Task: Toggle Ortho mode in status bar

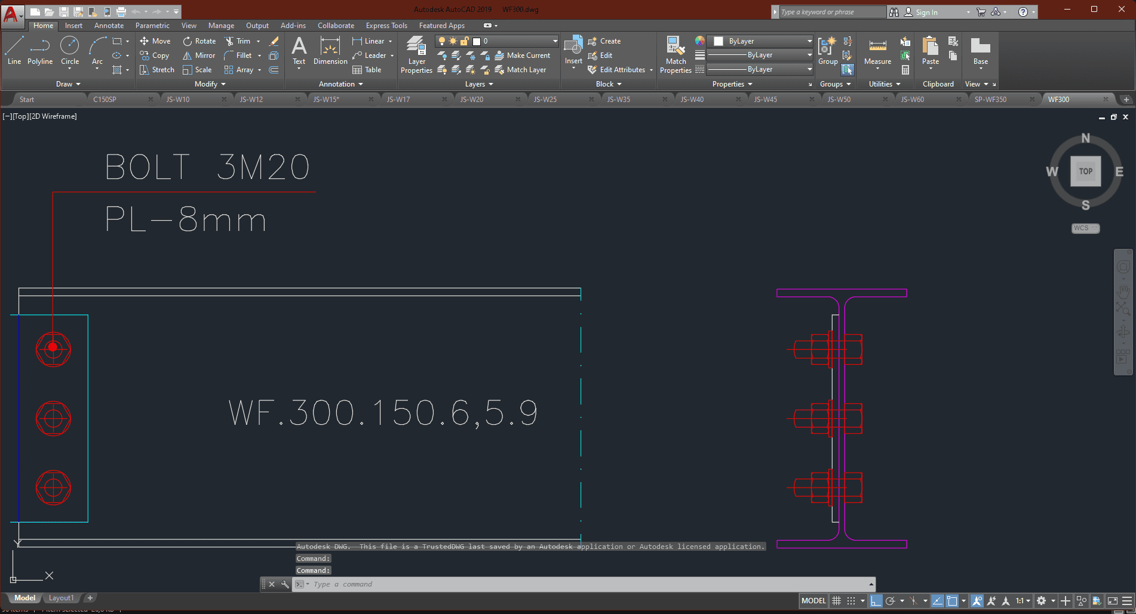Action: (x=876, y=601)
